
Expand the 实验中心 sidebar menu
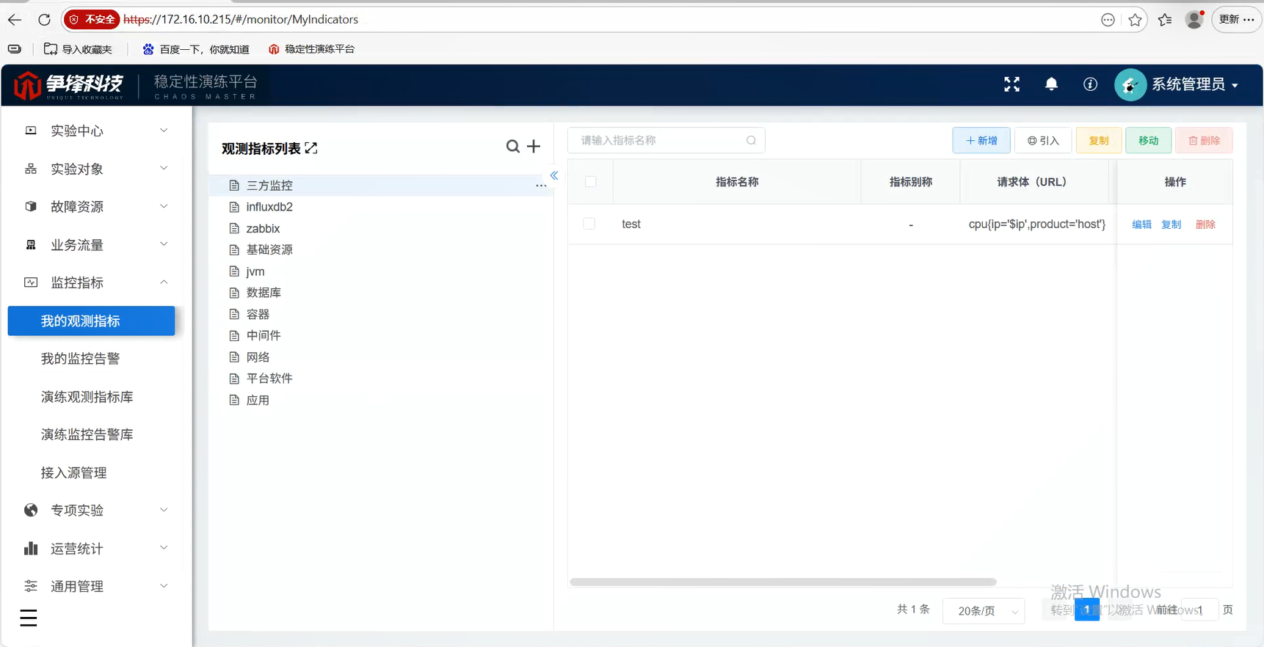coord(97,131)
